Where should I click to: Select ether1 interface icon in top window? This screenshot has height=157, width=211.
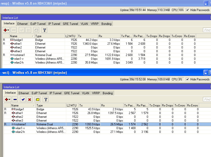[x=12, y=44]
